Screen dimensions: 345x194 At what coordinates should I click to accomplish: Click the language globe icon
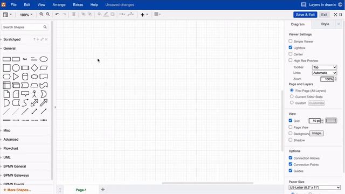(x=340, y=5)
